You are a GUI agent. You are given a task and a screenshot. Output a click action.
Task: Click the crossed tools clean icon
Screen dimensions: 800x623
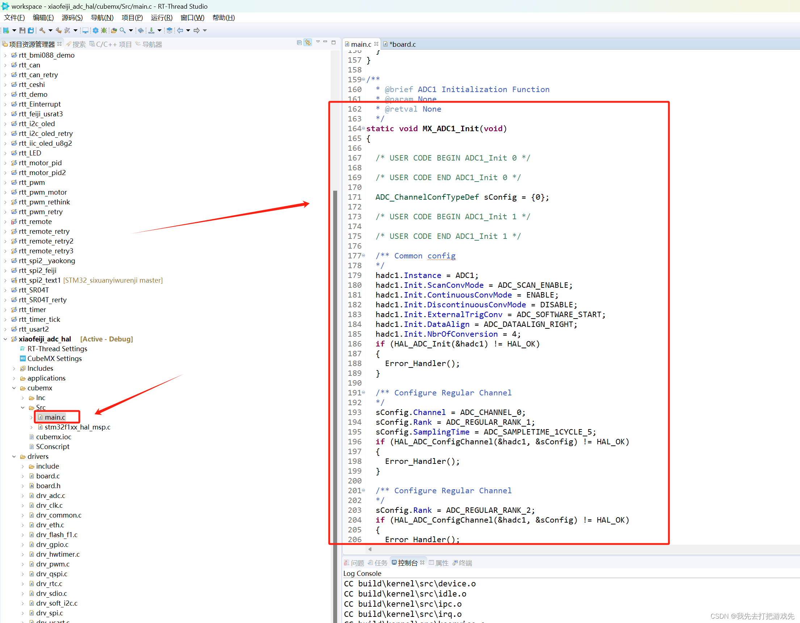coord(67,30)
